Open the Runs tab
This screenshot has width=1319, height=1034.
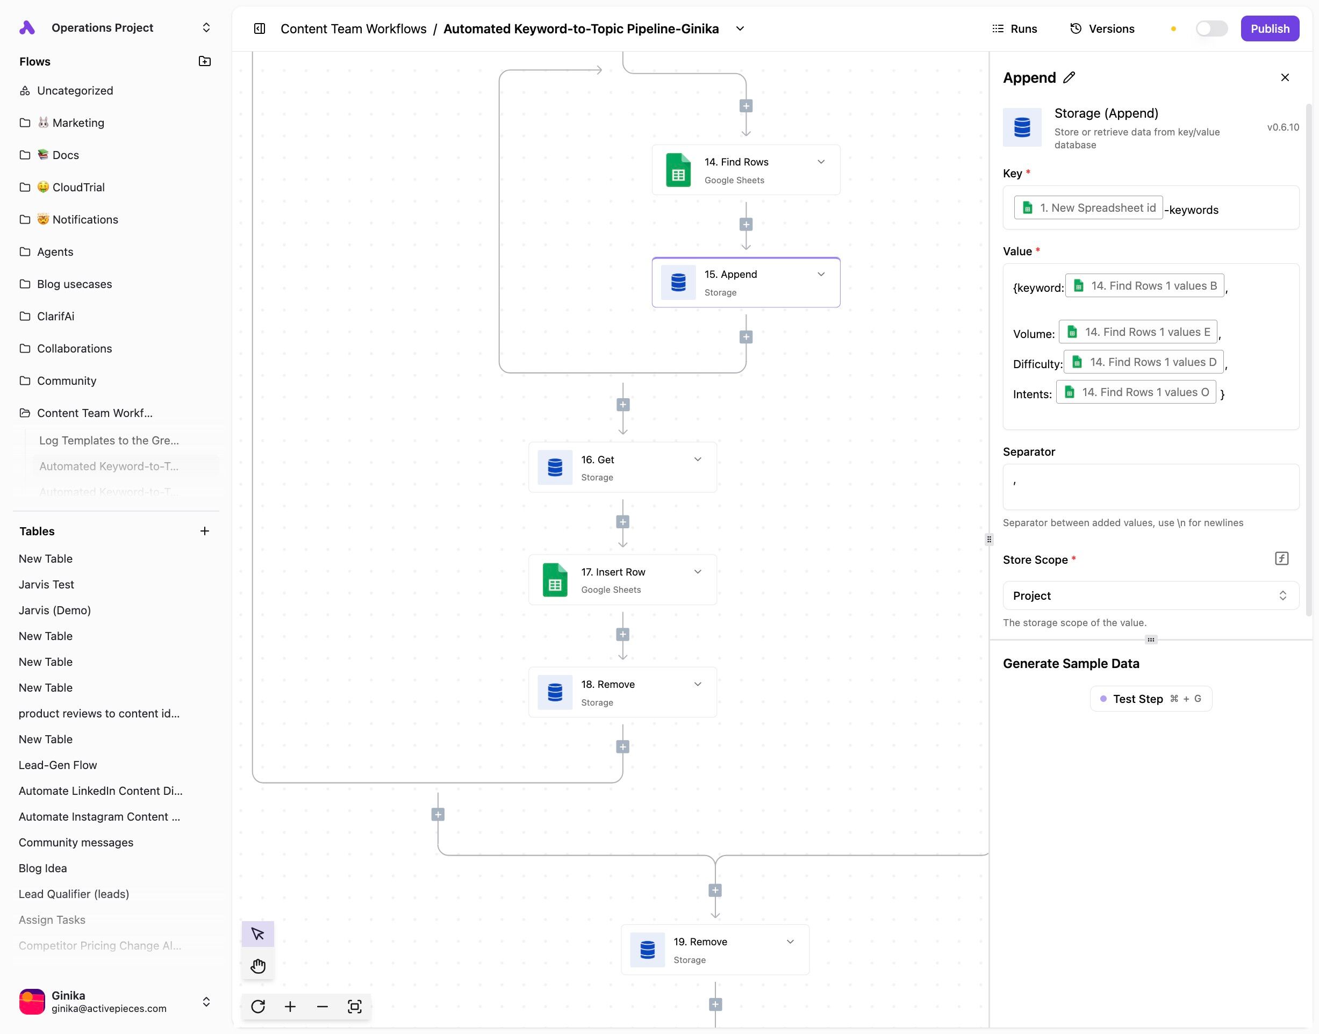click(x=1015, y=28)
